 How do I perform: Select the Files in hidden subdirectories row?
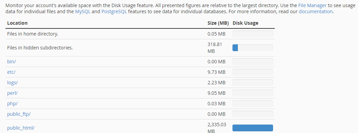[x=140, y=48]
